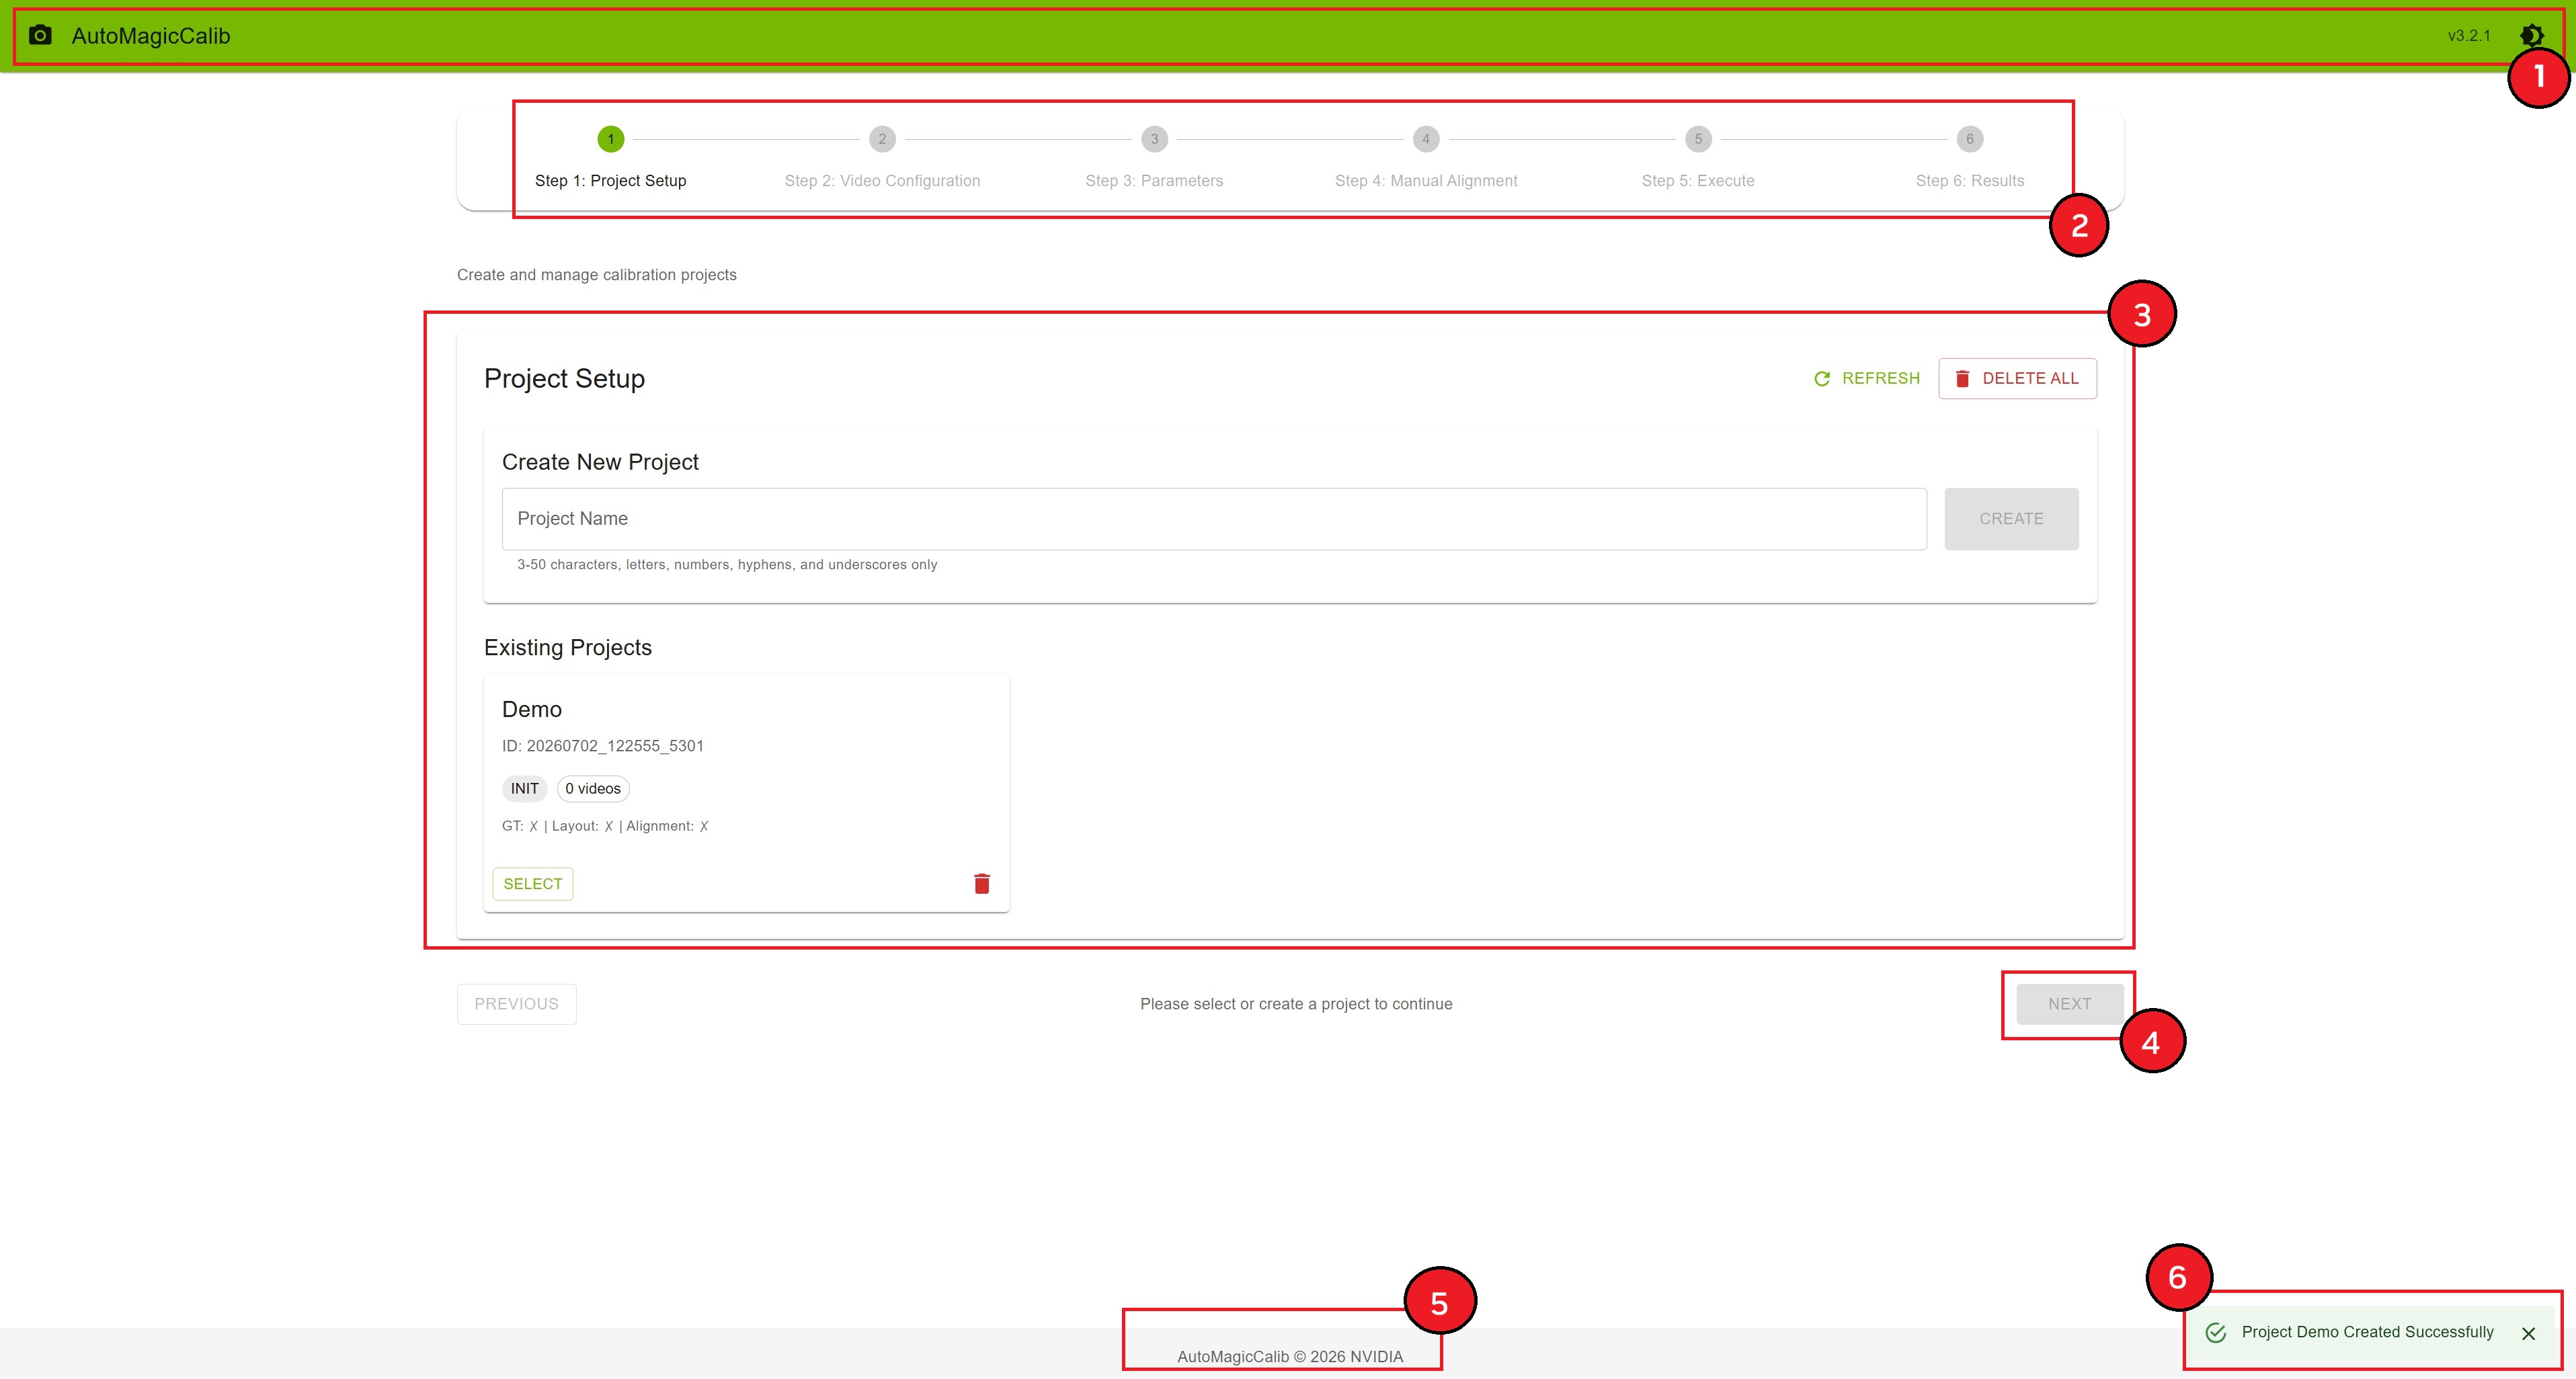Toggle the dark/light theme icon

(2531, 36)
